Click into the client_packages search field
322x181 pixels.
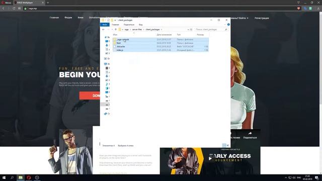coord(209,30)
